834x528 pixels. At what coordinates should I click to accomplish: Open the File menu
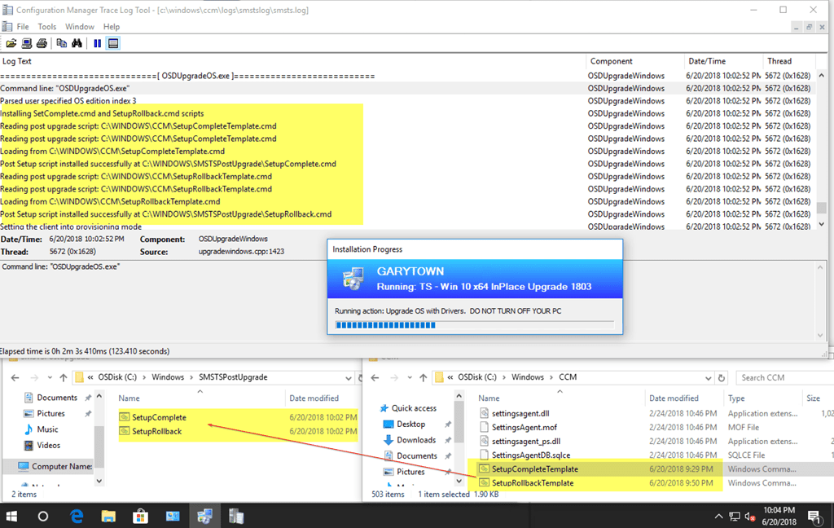[23, 27]
